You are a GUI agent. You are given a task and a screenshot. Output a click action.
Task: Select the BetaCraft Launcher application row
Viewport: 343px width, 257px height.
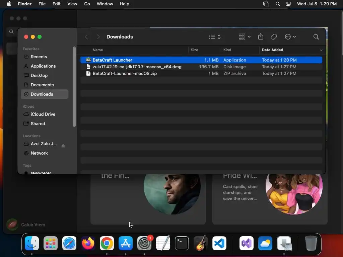coord(201,60)
